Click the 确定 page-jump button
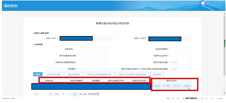The width and height of the screenshot is (226, 103). coord(75,94)
